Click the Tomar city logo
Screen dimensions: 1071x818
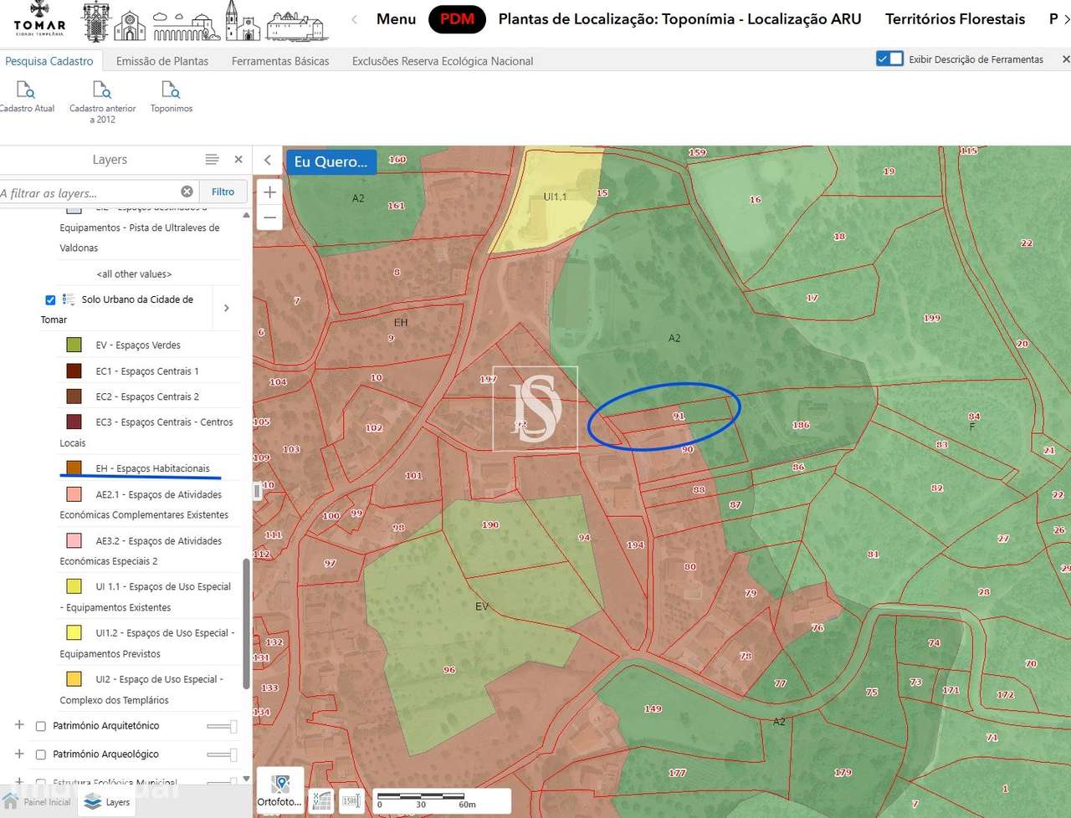[x=38, y=20]
